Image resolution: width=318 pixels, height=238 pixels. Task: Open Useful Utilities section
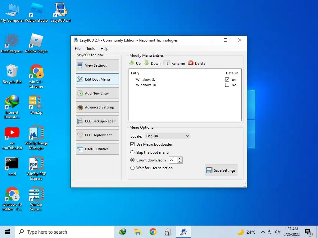click(98, 149)
